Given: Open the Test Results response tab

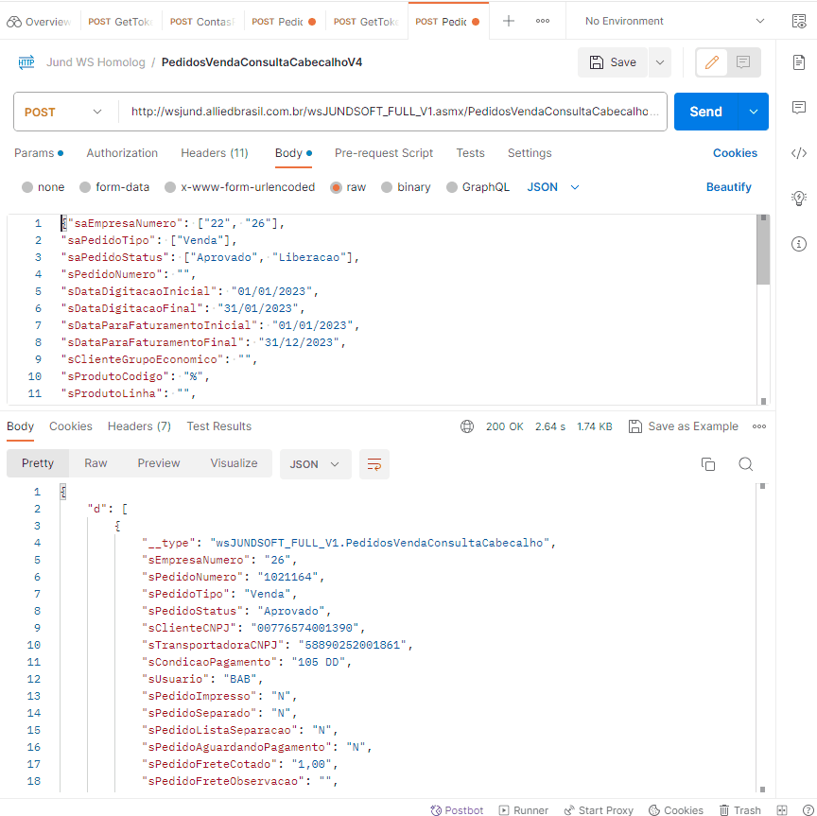Looking at the screenshot, I should tap(218, 426).
